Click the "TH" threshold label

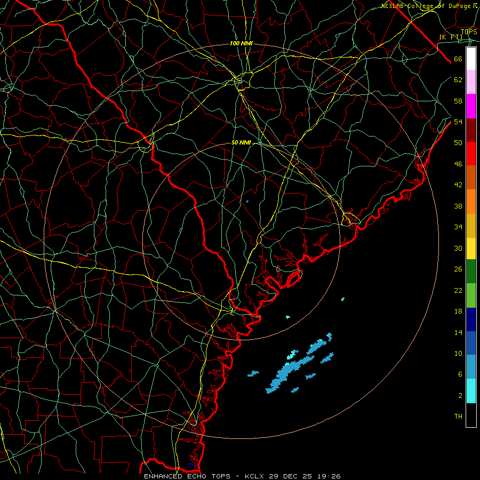coord(458,417)
